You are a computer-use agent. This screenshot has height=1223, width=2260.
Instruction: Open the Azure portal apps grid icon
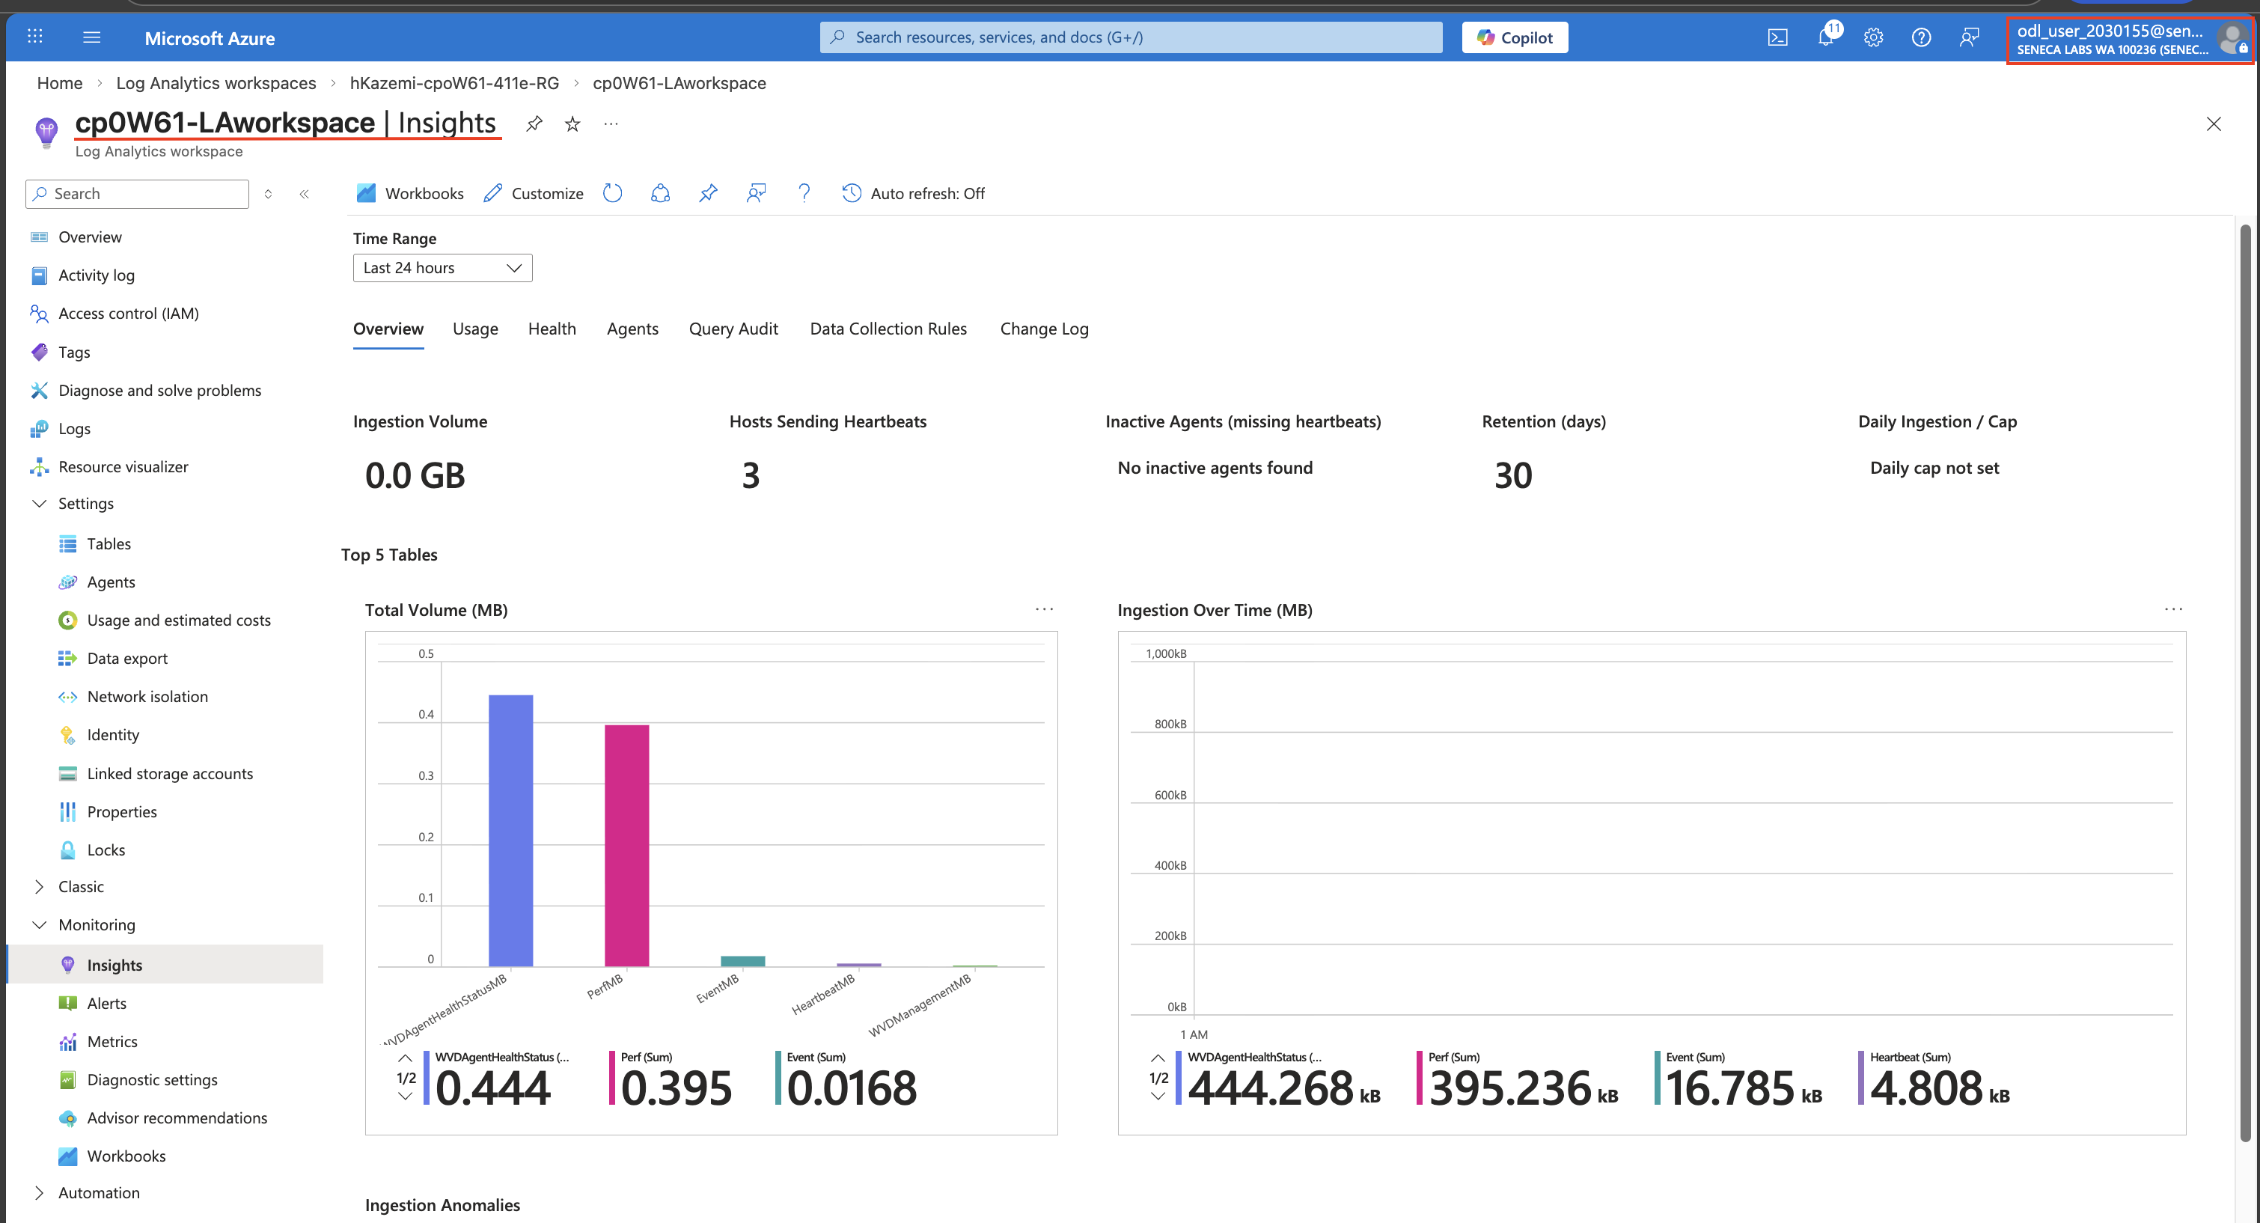[35, 37]
